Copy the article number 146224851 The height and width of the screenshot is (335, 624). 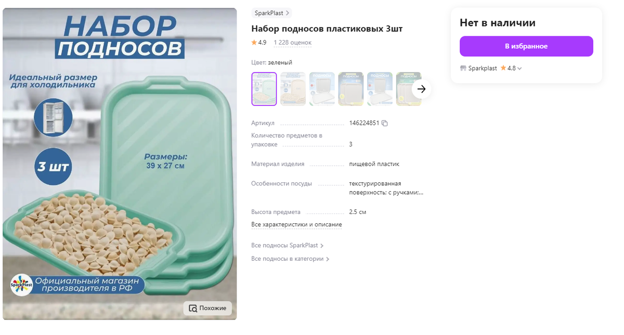pyautogui.click(x=385, y=123)
